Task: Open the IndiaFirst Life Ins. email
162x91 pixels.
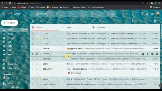Action: [x=95, y=84]
